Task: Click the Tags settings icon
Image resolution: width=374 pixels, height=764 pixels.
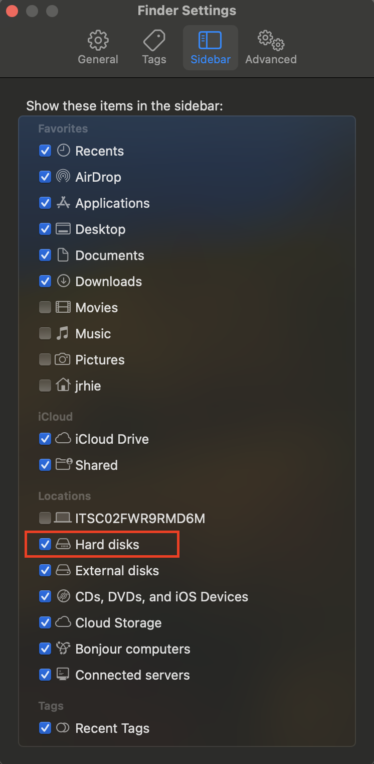Action: [154, 40]
